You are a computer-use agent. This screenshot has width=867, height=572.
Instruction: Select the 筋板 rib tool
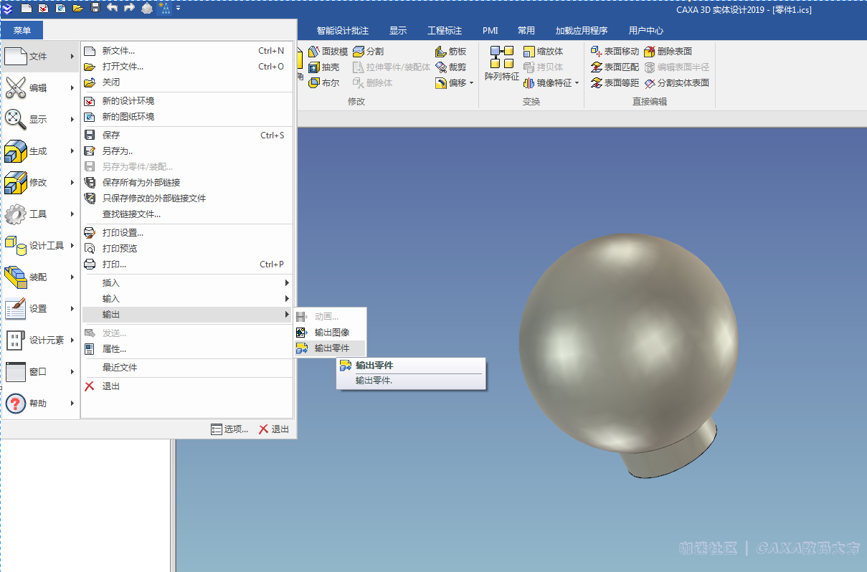451,52
